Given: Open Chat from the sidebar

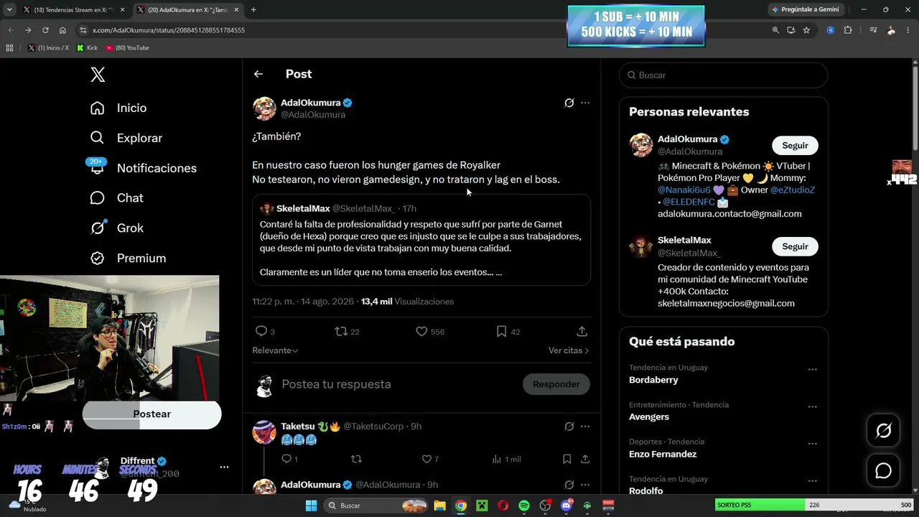Looking at the screenshot, I should [x=117, y=198].
